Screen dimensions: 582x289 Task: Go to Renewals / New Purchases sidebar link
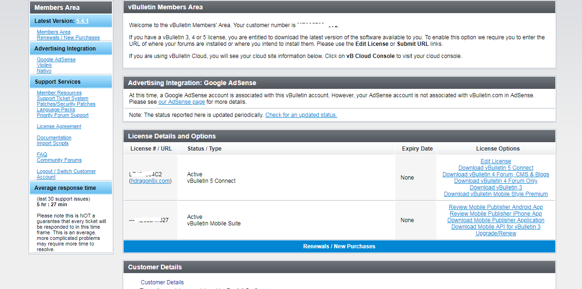click(x=68, y=38)
